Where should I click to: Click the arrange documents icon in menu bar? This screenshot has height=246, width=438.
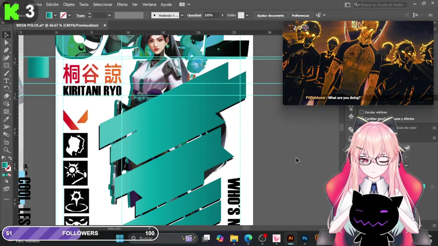click(x=182, y=4)
